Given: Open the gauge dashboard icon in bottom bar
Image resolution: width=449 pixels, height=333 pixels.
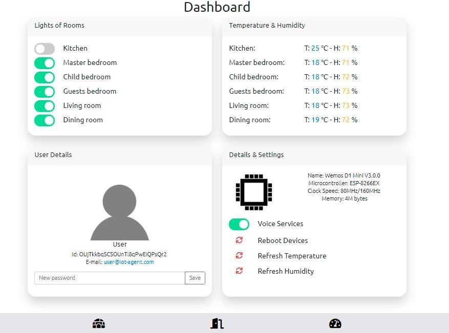Looking at the screenshot, I should 335,324.
